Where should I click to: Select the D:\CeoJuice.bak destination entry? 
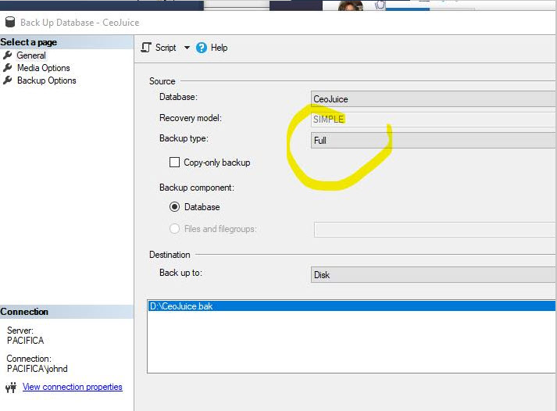352,306
